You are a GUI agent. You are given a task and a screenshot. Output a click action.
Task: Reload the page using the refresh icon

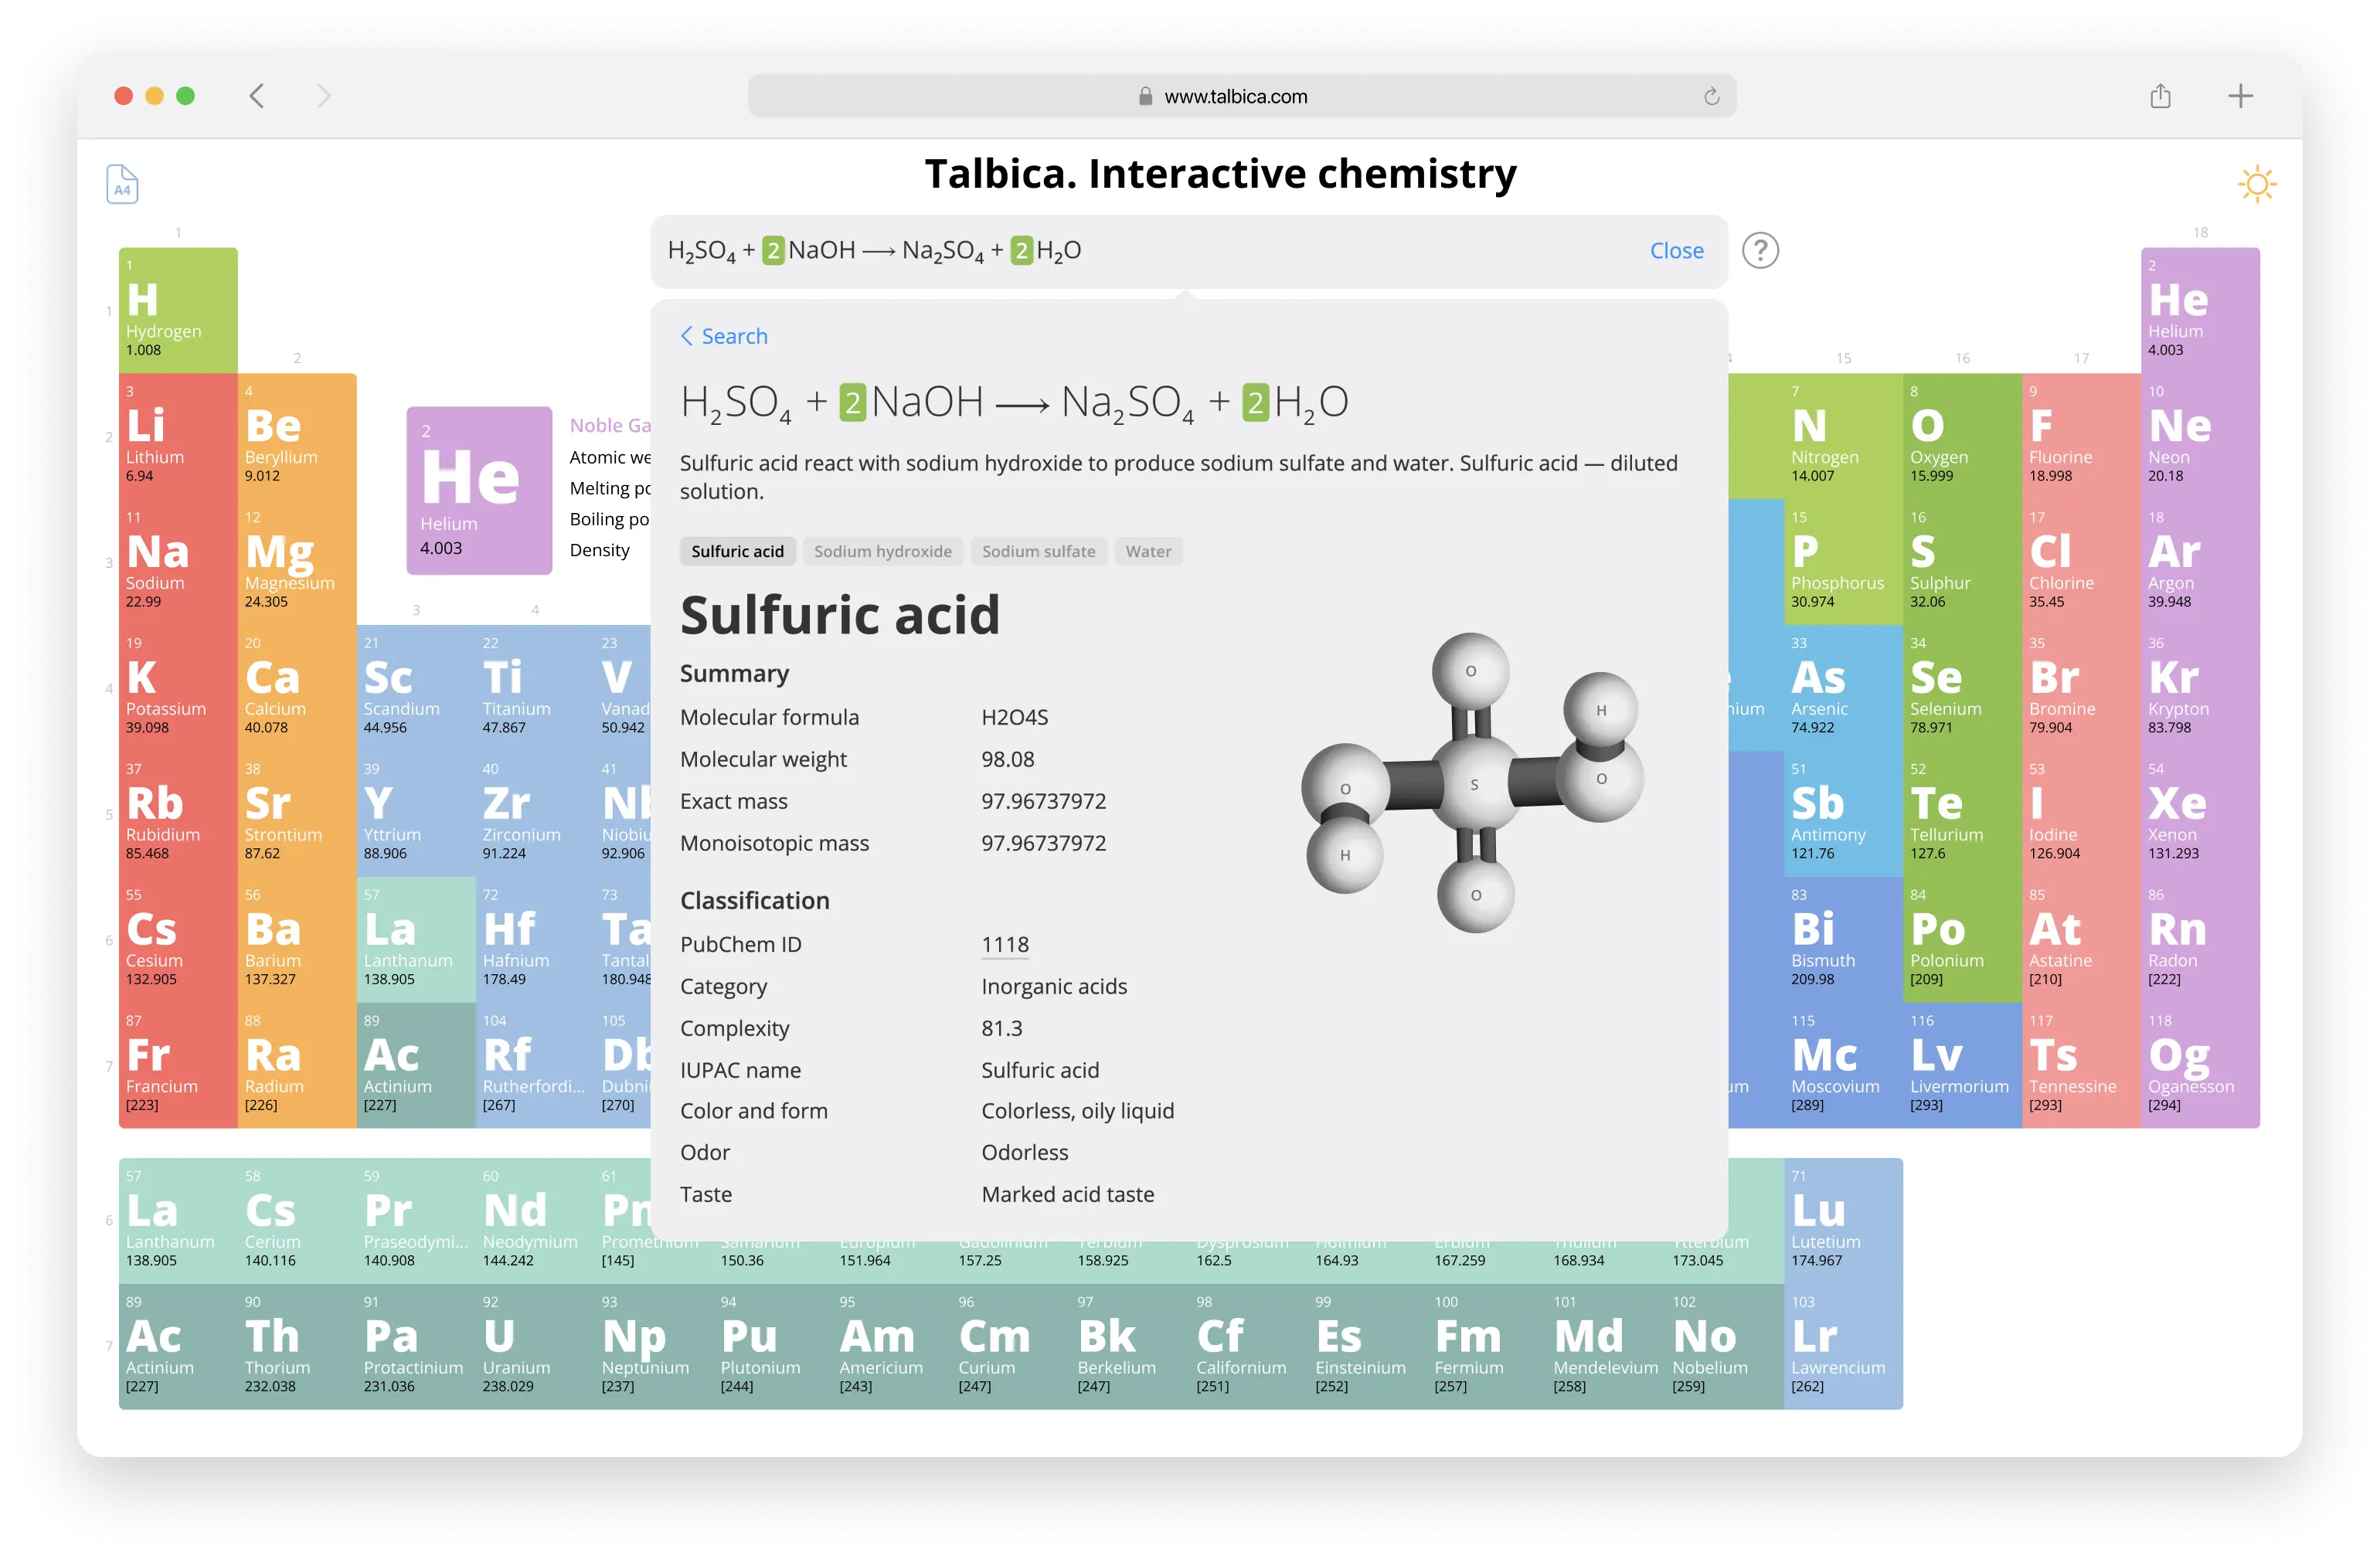click(1711, 96)
